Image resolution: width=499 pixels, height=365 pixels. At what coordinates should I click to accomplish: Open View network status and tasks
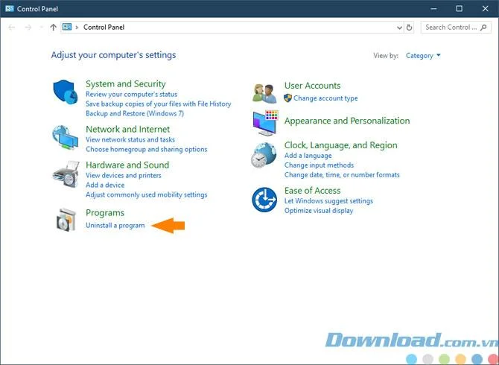[x=130, y=139]
